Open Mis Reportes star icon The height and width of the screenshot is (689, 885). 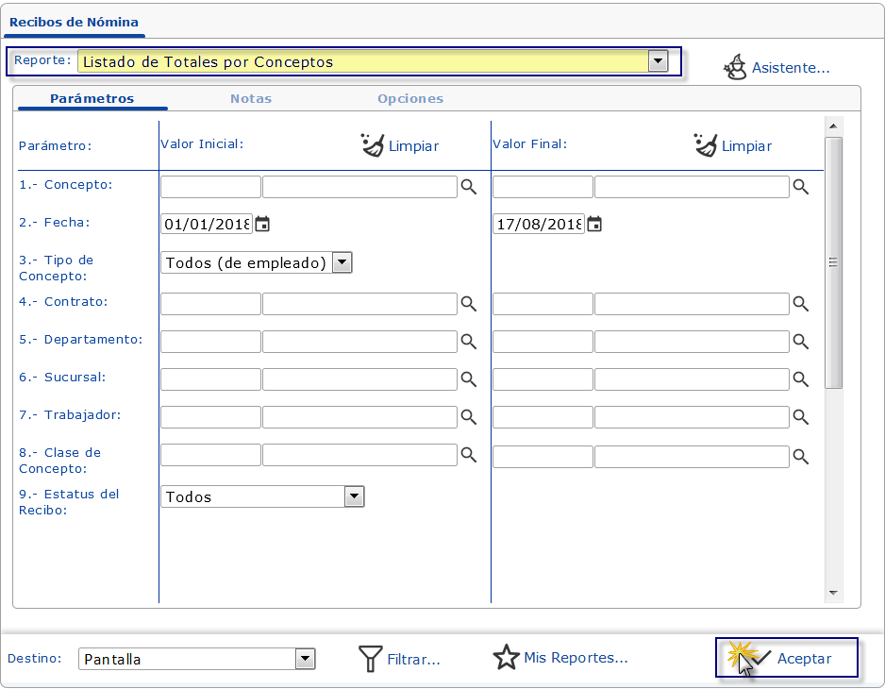point(507,658)
